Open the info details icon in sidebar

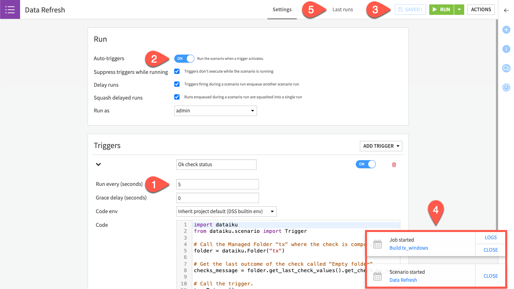pyautogui.click(x=506, y=49)
